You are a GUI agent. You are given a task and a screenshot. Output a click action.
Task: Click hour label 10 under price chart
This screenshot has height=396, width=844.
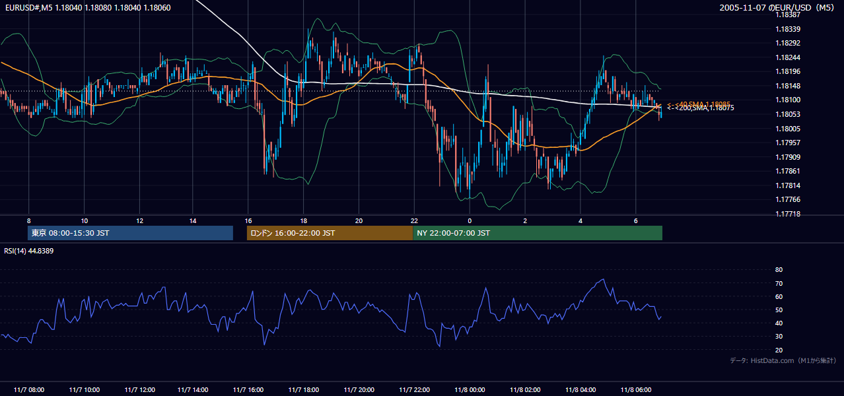[x=84, y=220]
